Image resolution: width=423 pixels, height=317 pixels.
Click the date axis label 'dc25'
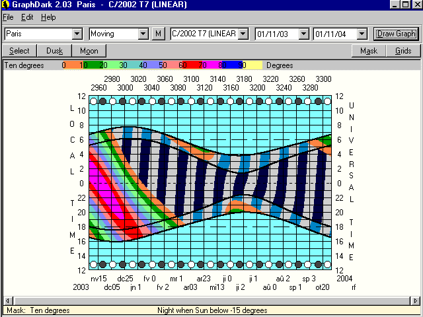pos(125,279)
